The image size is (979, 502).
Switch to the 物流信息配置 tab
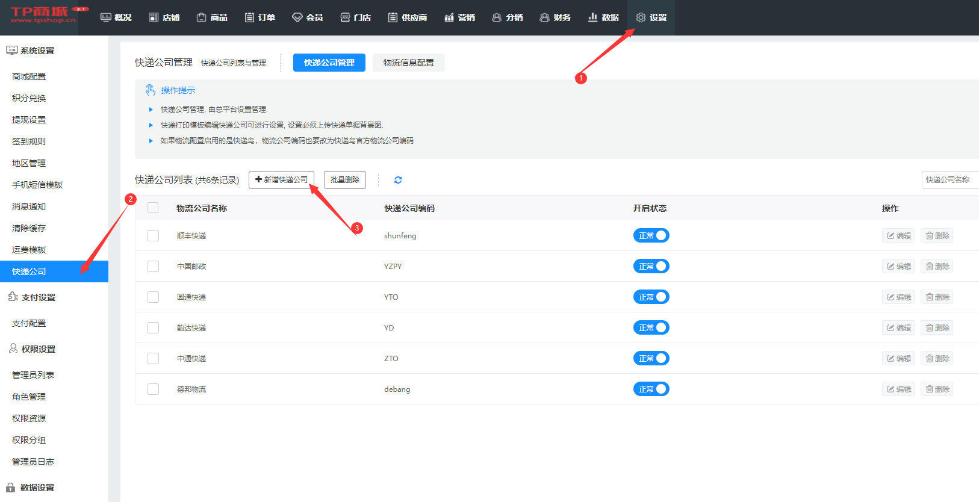pos(408,63)
